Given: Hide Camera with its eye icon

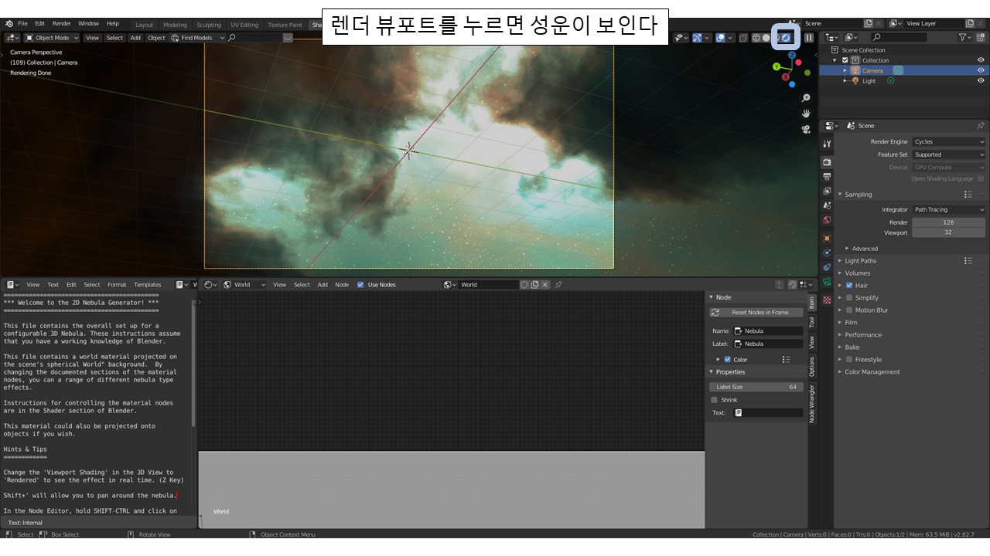Looking at the screenshot, I should pos(981,70).
